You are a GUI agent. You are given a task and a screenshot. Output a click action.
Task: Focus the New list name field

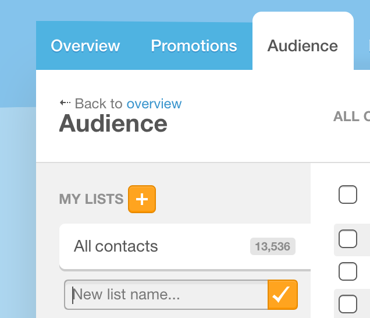pyautogui.click(x=166, y=295)
